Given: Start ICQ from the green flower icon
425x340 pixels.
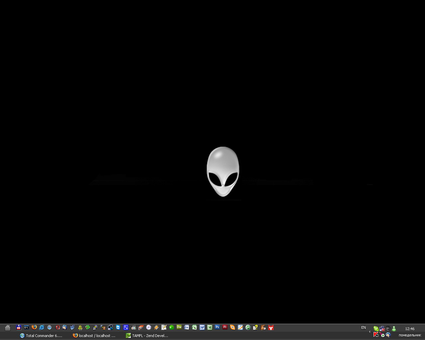Looking at the screenshot, I should [x=88, y=327].
